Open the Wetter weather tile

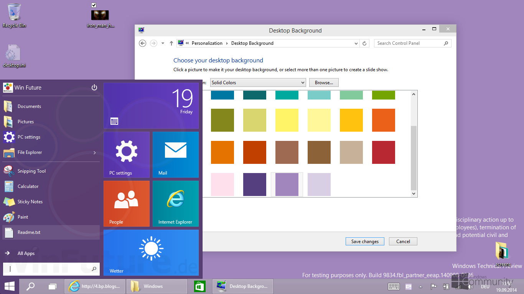point(151,253)
